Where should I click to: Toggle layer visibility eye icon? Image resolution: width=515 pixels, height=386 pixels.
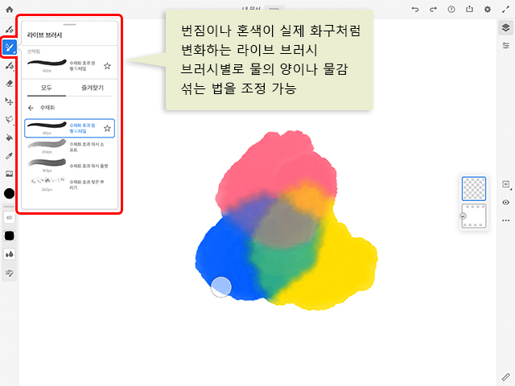click(505, 202)
